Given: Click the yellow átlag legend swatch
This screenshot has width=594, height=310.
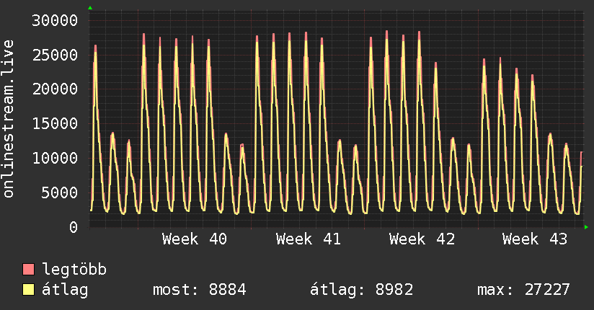Looking at the screenshot, I should (x=28, y=290).
